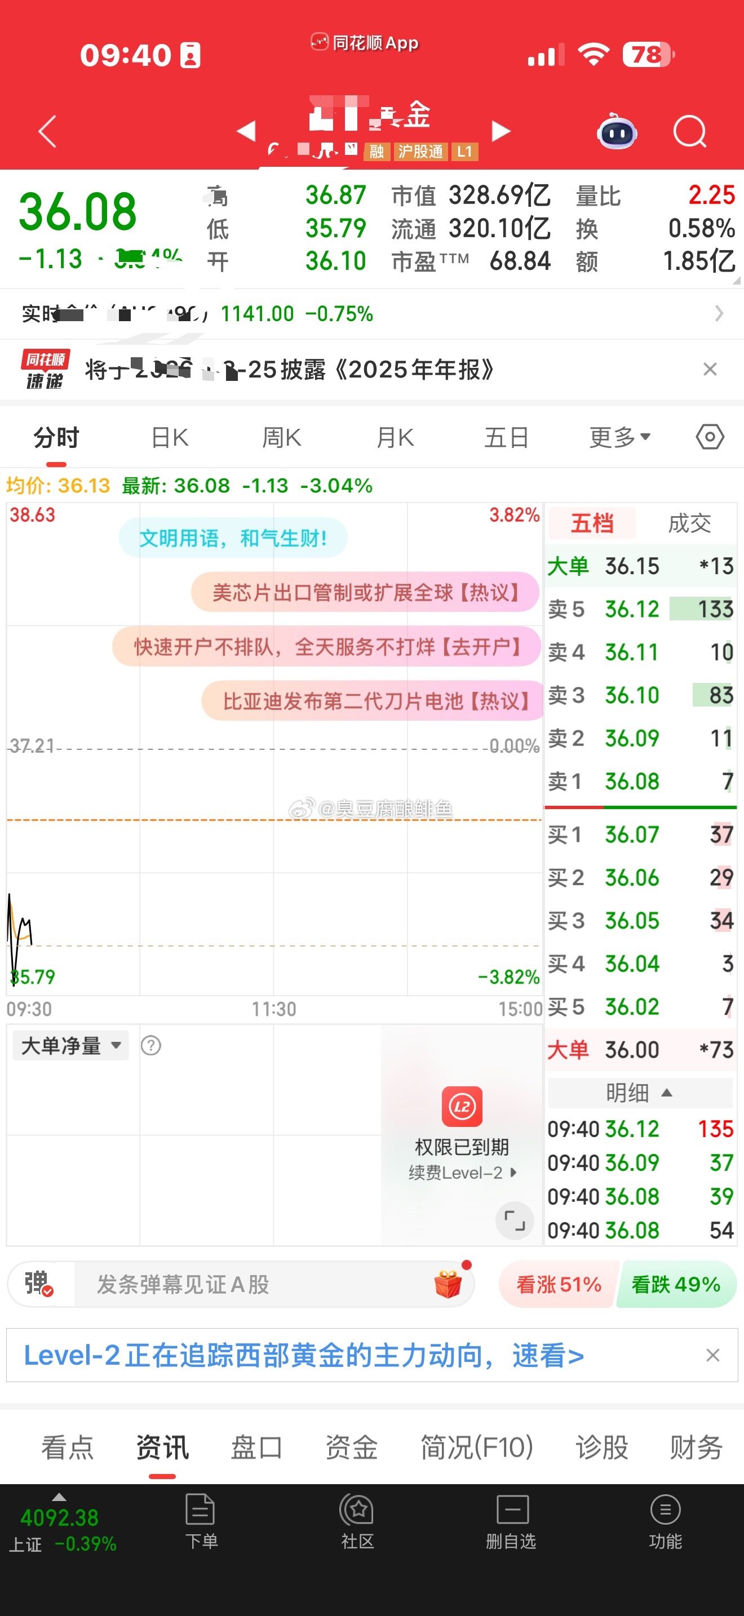744x1616 pixels.
Task: Open the 更多 chart period dropdown
Action: click(620, 437)
